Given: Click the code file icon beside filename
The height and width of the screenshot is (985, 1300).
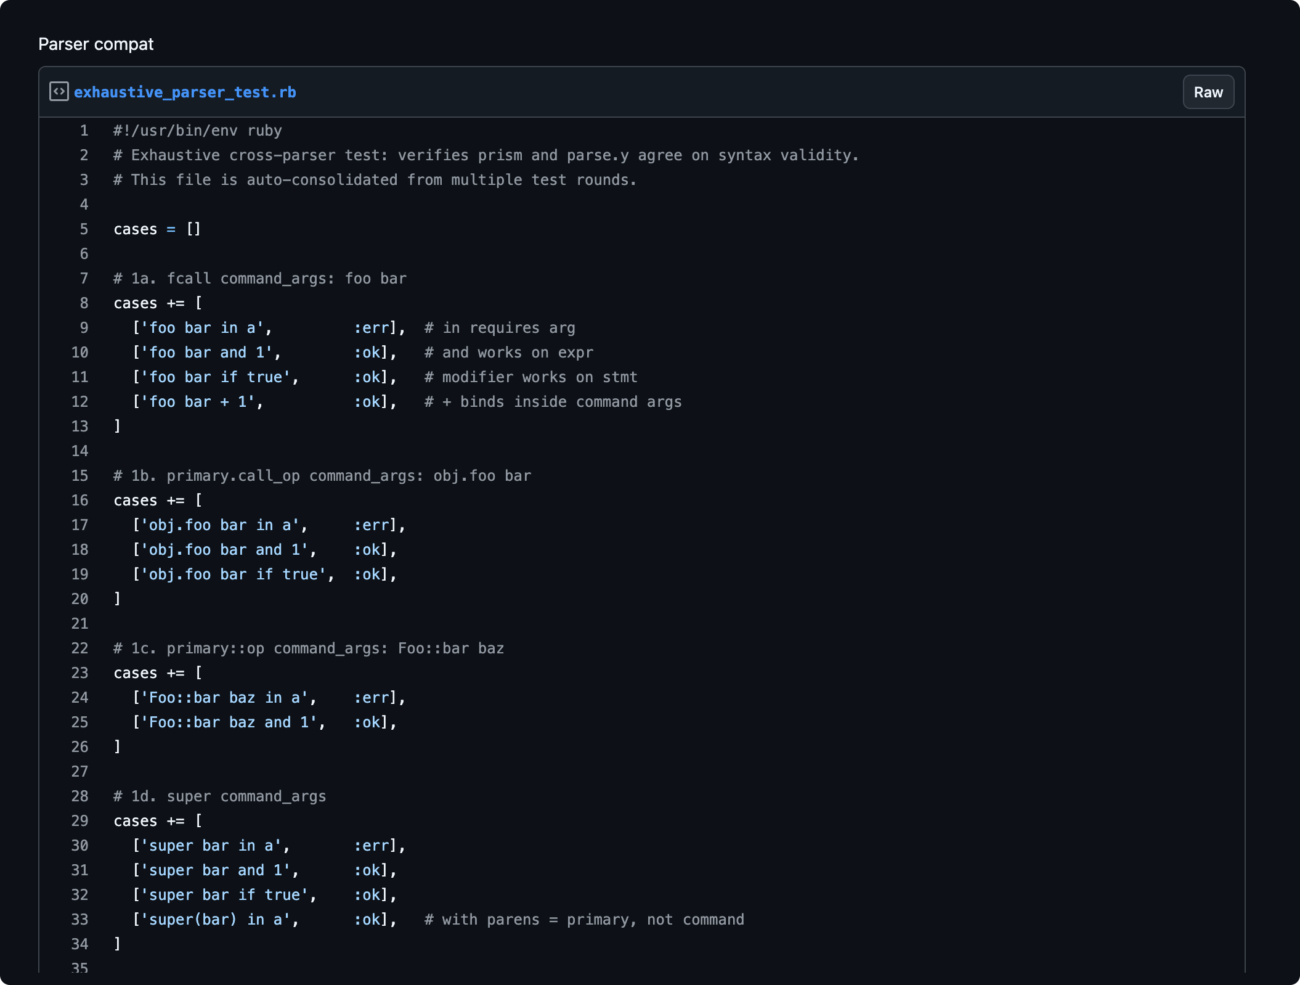Looking at the screenshot, I should point(59,92).
